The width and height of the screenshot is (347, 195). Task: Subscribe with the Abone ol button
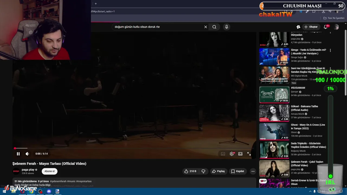pyautogui.click(x=50, y=171)
